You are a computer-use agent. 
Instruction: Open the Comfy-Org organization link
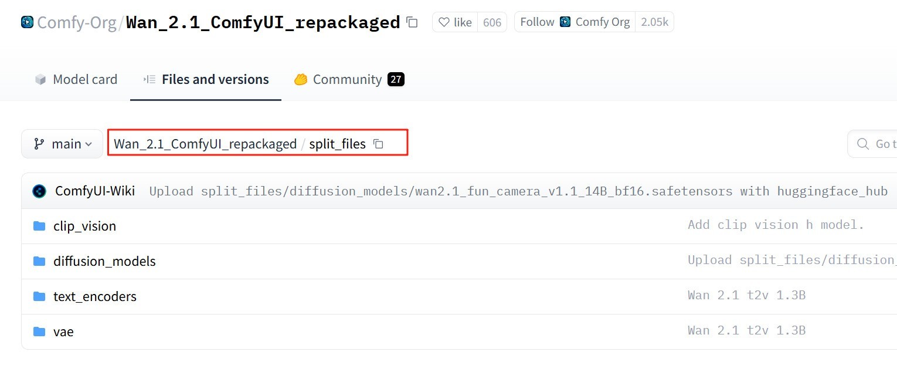coord(76,22)
